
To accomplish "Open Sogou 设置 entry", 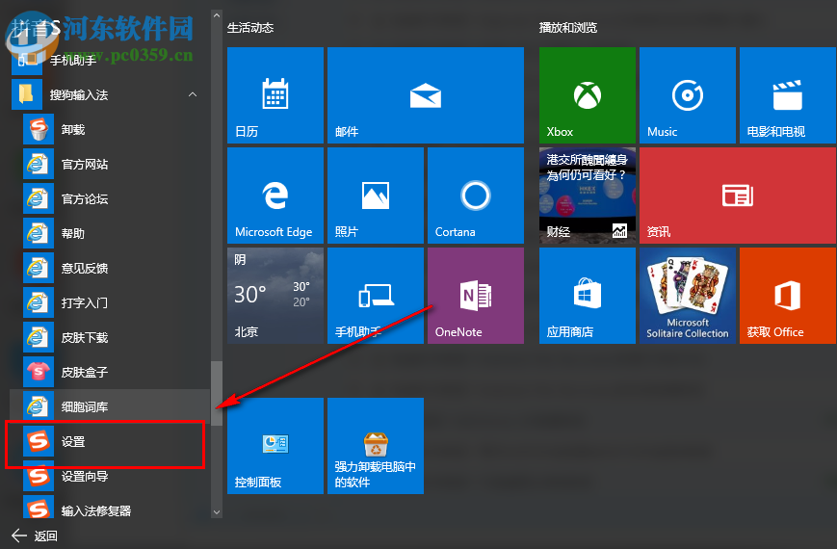I will click(x=110, y=442).
